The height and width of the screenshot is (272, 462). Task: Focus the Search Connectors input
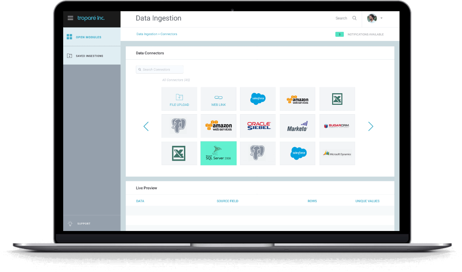160,69
